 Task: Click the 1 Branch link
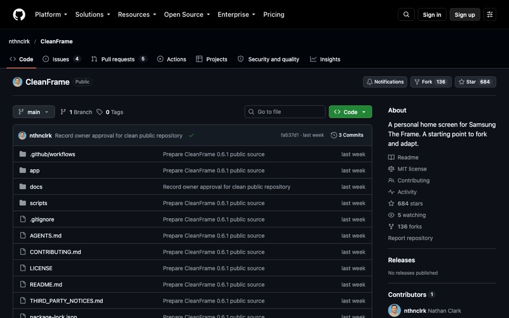pyautogui.click(x=76, y=112)
